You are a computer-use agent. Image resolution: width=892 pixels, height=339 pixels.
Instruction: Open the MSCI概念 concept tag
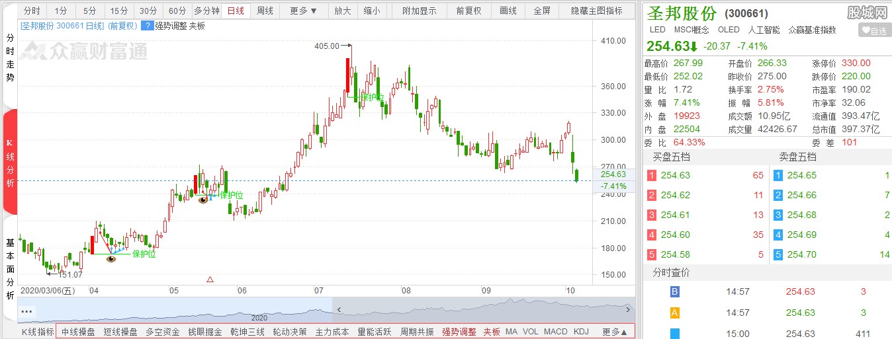(691, 30)
